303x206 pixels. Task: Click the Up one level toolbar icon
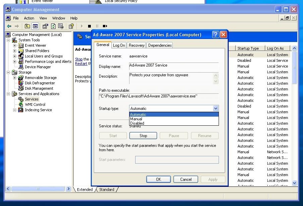27,26
